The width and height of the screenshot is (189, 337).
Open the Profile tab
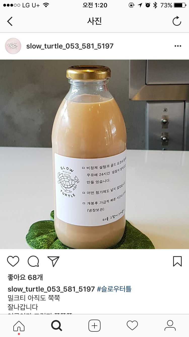point(170,326)
